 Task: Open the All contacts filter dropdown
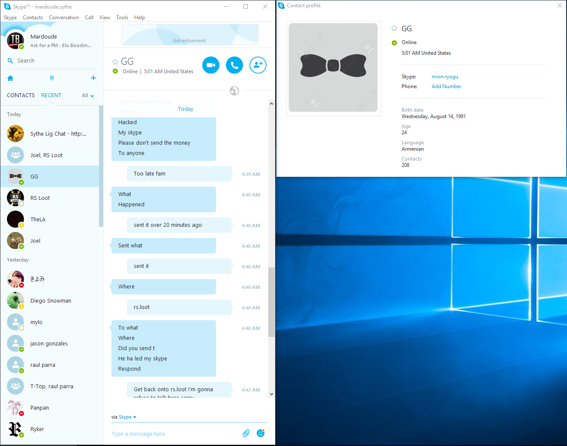point(88,95)
